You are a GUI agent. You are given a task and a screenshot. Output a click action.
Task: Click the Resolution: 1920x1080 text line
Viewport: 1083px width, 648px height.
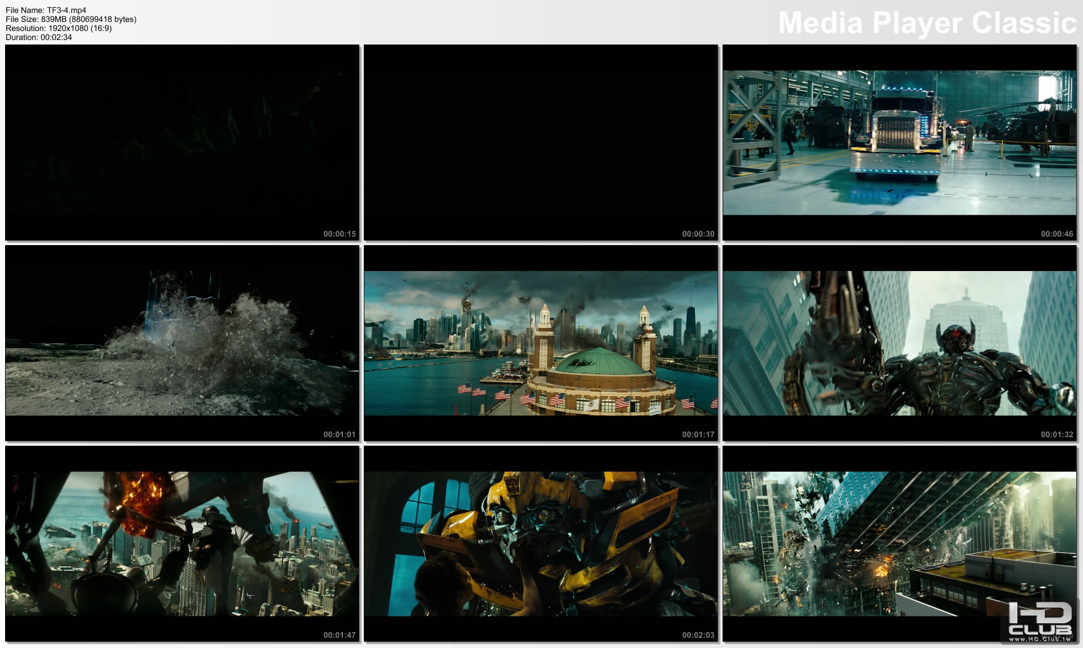59,28
